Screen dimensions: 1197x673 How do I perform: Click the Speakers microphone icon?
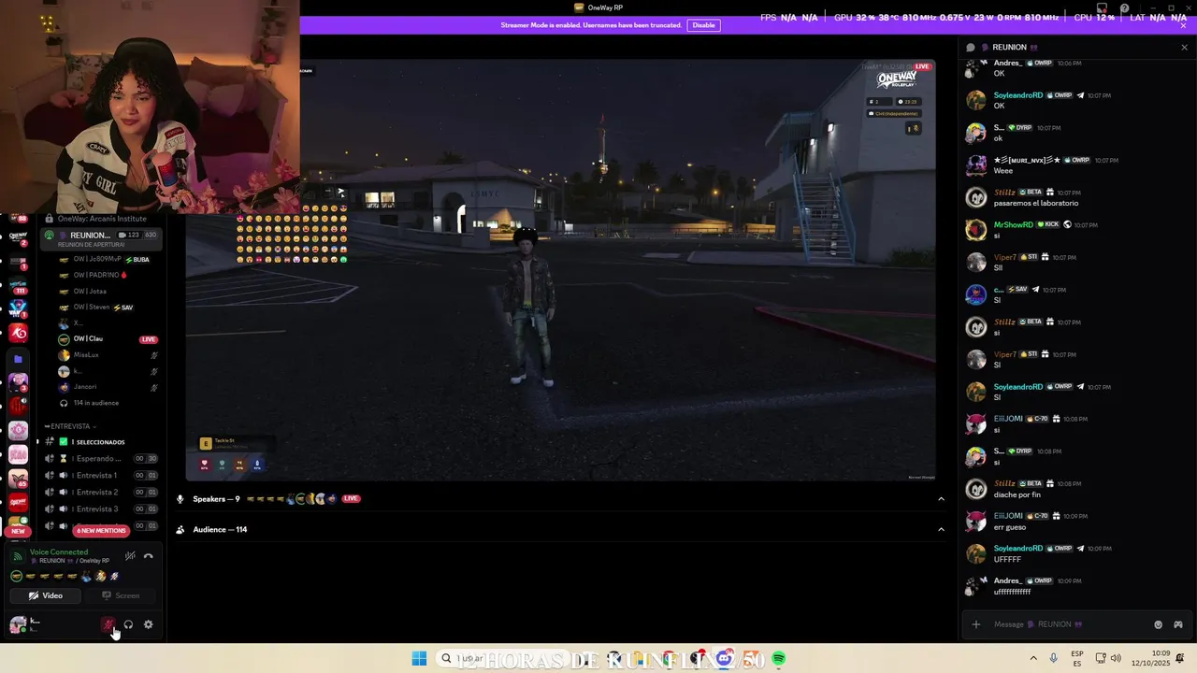pyautogui.click(x=180, y=499)
